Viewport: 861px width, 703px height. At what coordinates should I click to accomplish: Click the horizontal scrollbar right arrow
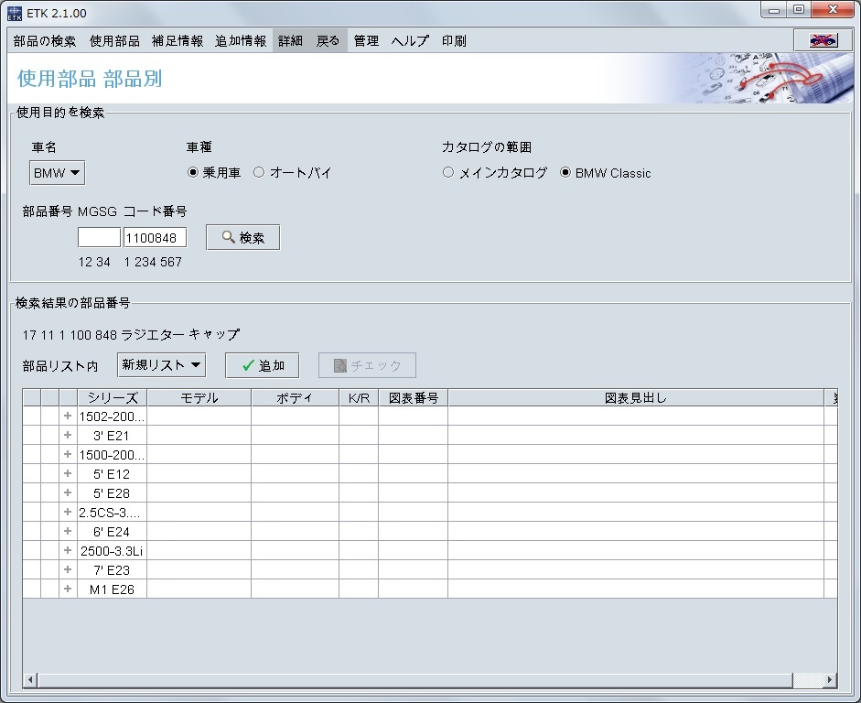tap(830, 679)
